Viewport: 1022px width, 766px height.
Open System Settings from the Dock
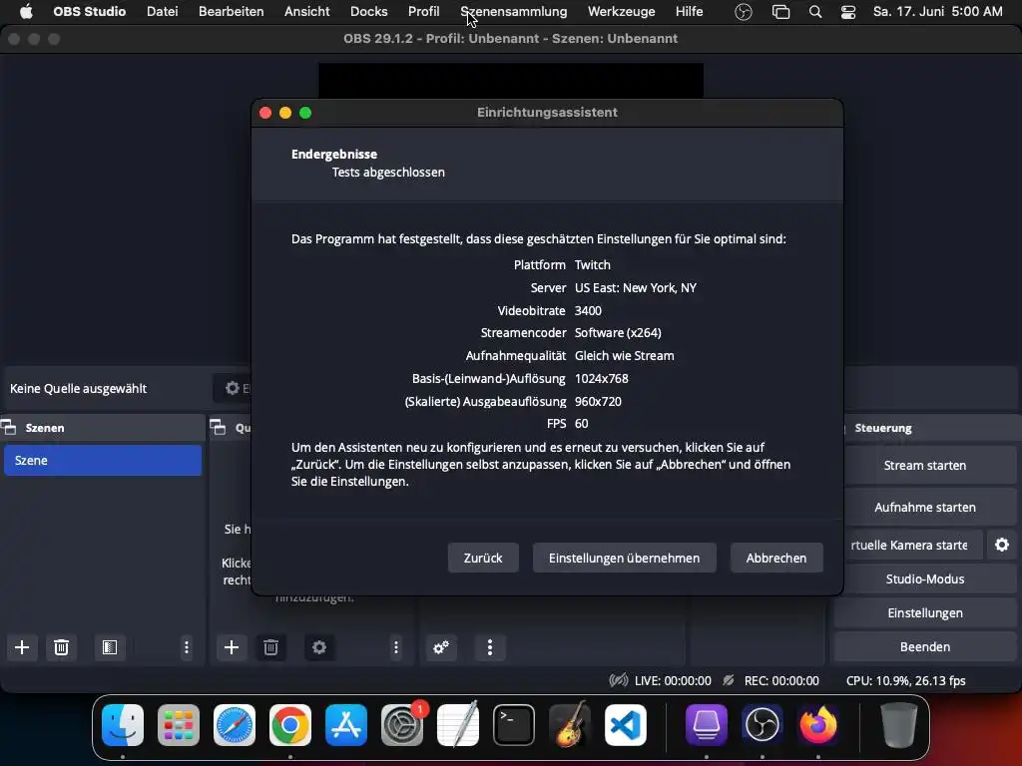pyautogui.click(x=402, y=725)
